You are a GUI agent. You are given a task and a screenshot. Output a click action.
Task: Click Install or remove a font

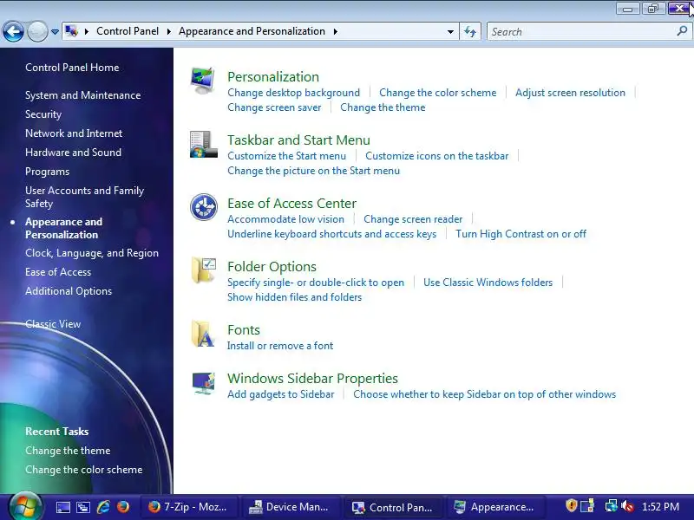[x=279, y=346]
